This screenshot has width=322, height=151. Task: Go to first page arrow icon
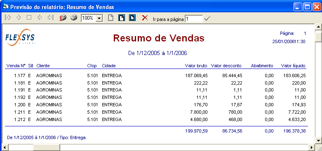point(8,18)
